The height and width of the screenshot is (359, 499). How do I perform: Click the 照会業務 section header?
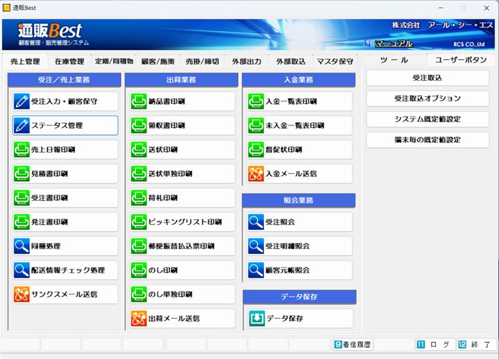tap(299, 200)
